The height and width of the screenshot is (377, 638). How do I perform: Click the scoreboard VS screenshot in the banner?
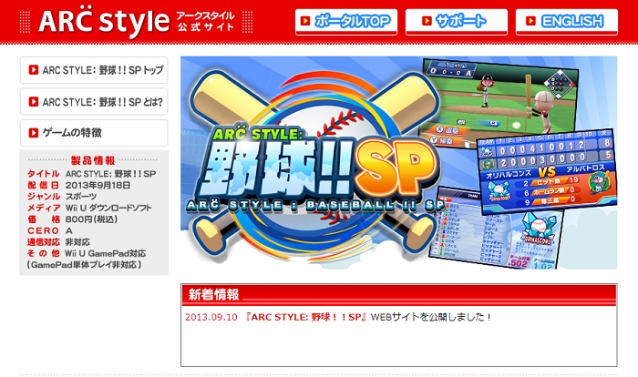pyautogui.click(x=547, y=171)
